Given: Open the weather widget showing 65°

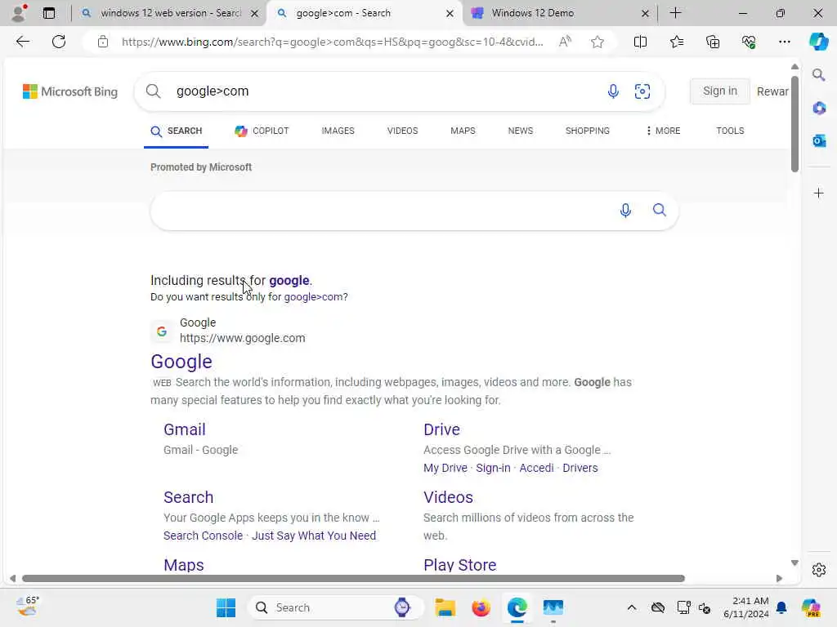Looking at the screenshot, I should tap(27, 607).
